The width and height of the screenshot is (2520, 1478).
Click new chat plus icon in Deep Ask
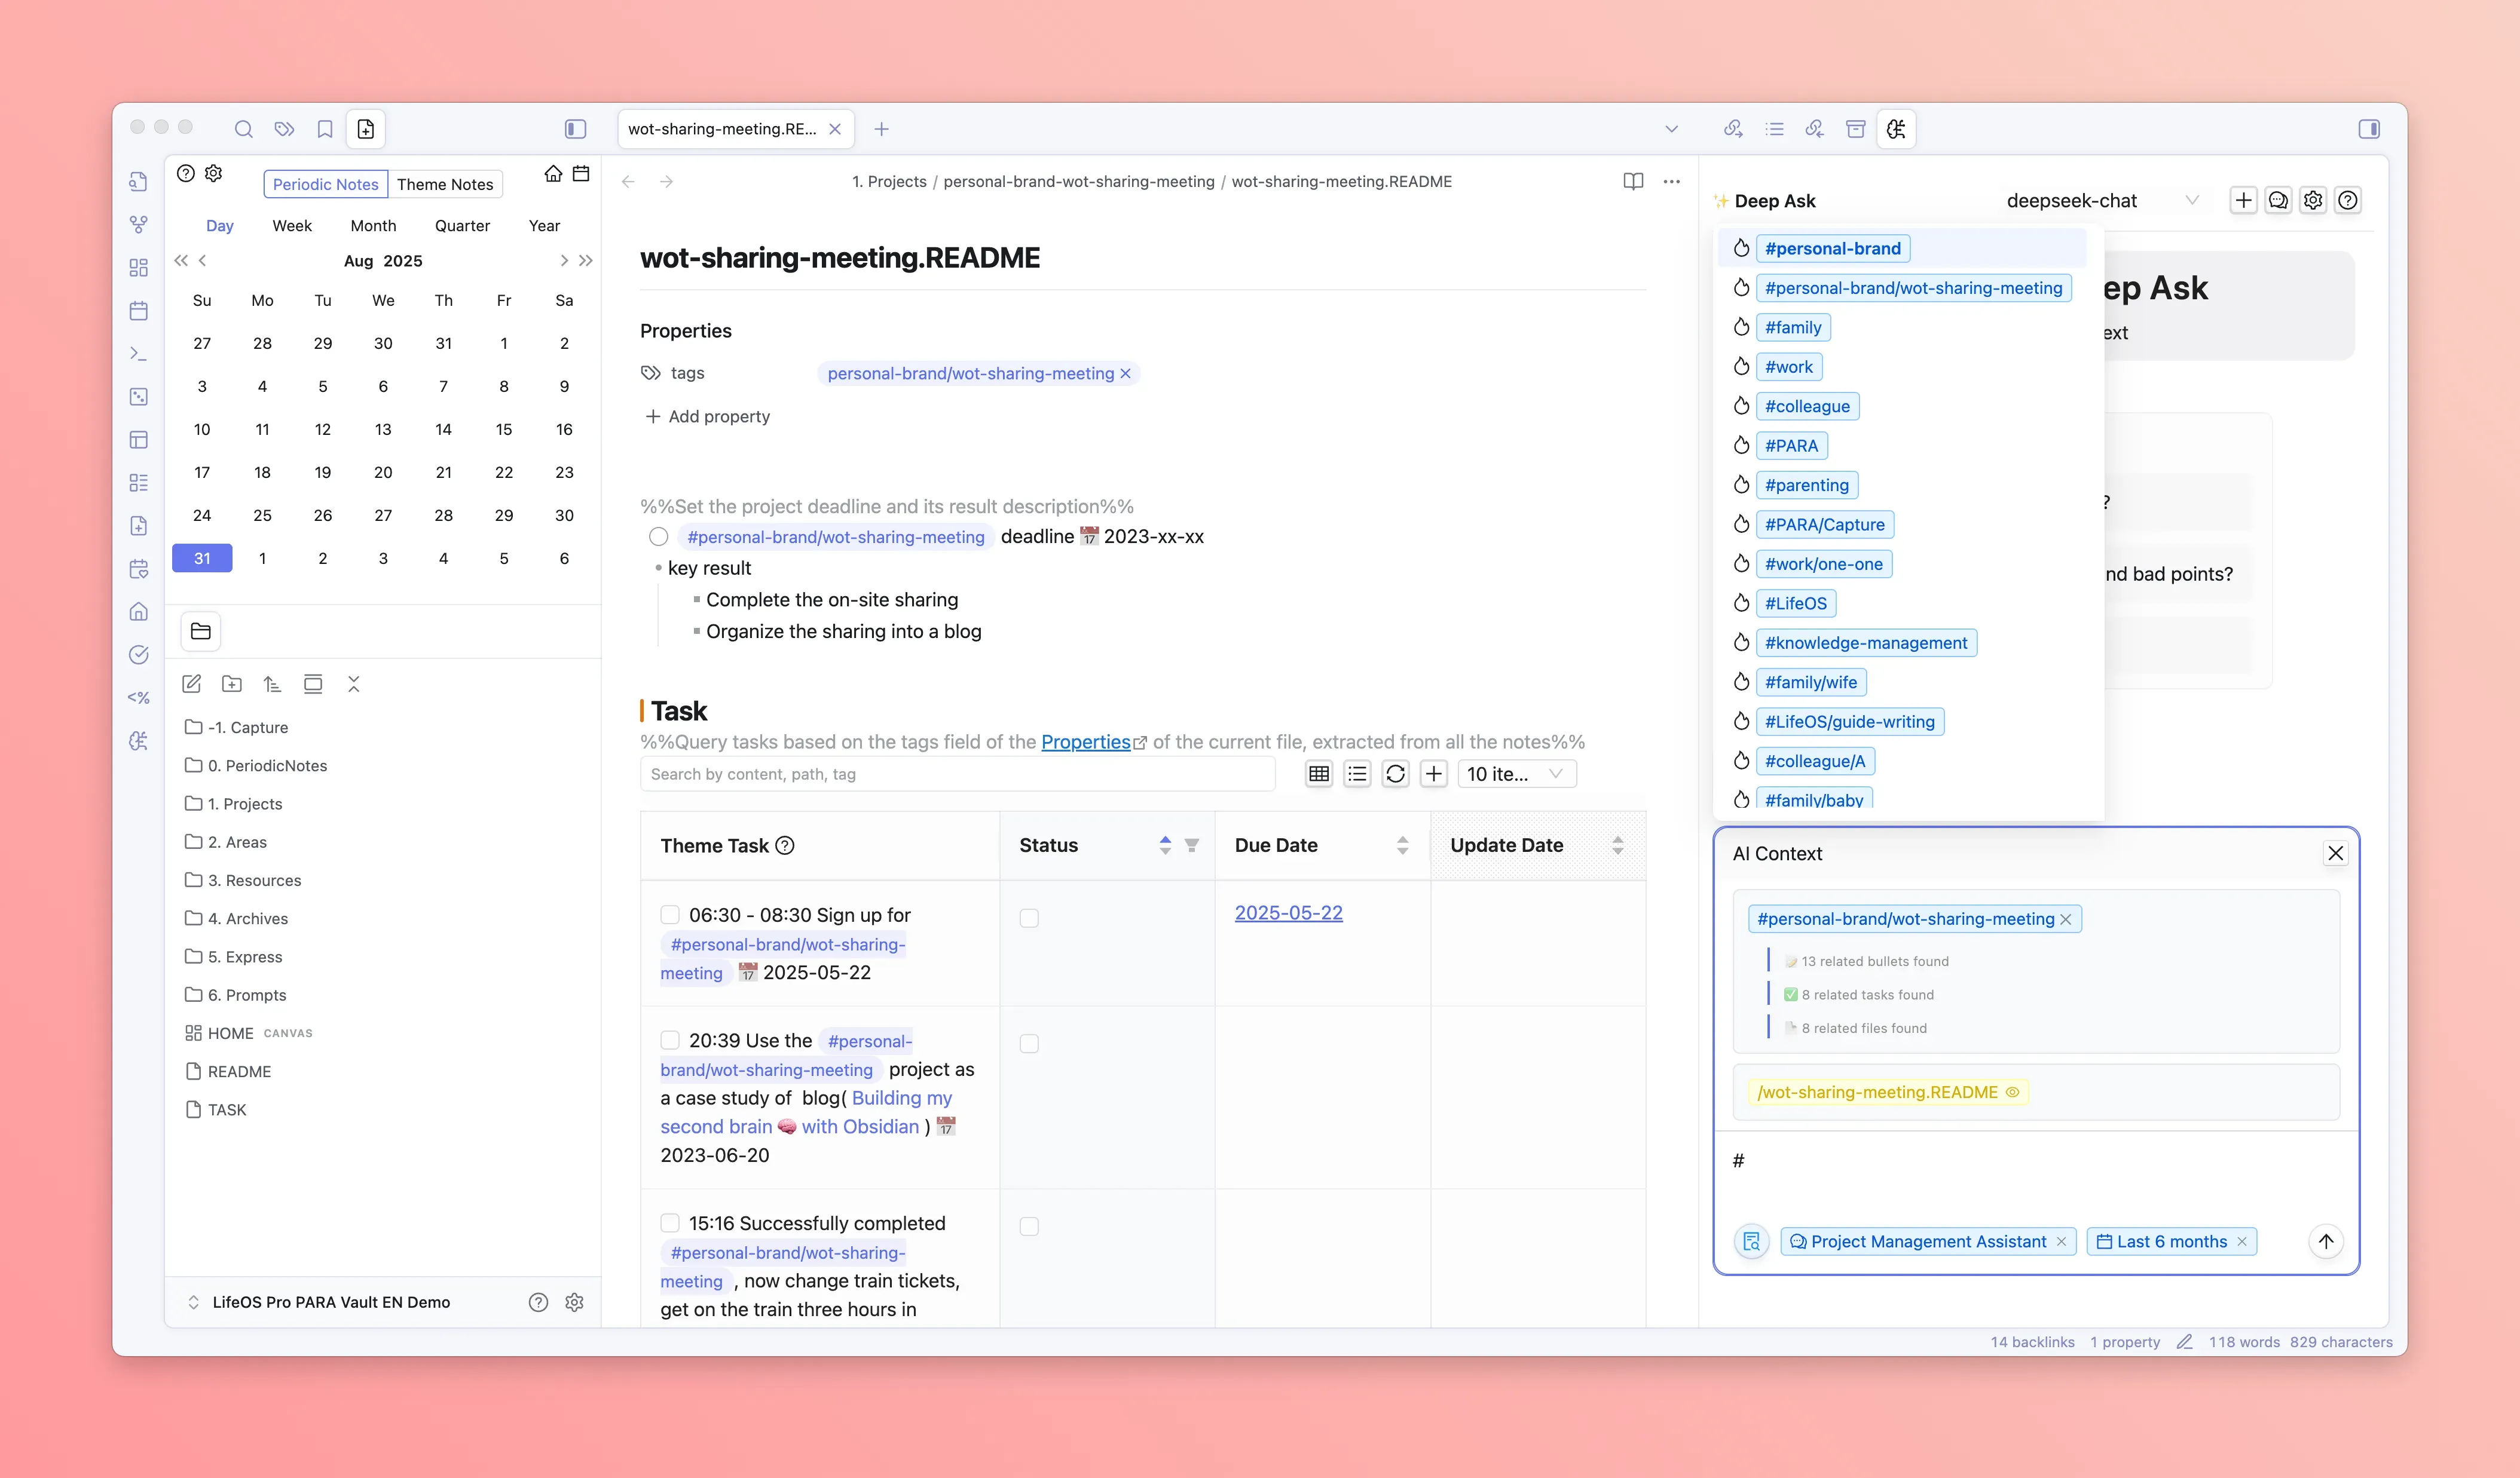(2243, 200)
